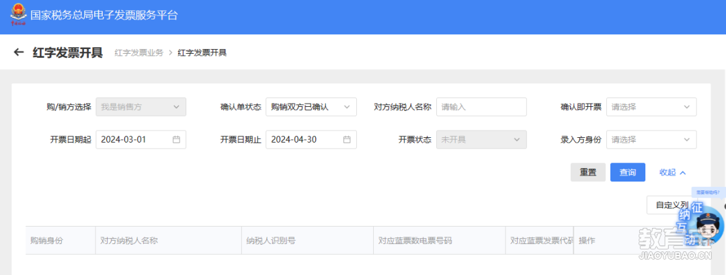Viewport: 726px width, 275px height.
Task: Click the 自定义列 button
Action: (672, 205)
